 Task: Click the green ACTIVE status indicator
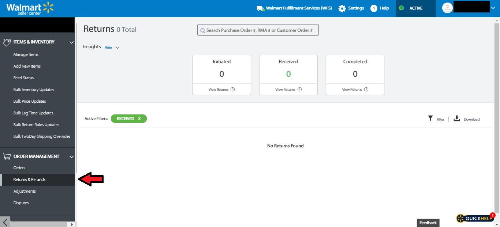pyautogui.click(x=402, y=8)
